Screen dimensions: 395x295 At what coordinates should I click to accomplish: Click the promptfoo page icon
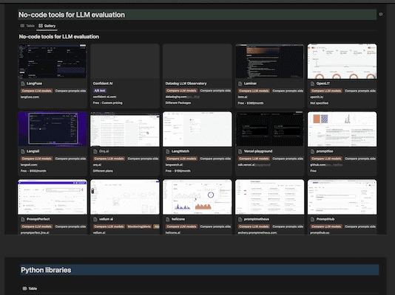[312, 151]
